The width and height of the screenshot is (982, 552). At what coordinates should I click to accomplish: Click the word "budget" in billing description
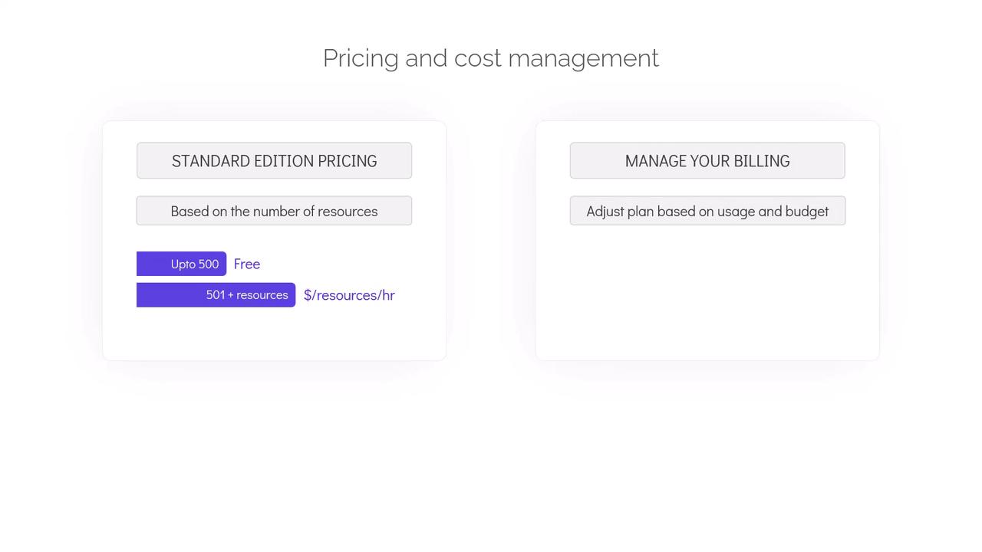807,211
